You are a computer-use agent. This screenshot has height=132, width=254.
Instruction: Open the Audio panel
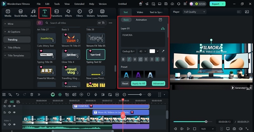[x=33, y=13]
